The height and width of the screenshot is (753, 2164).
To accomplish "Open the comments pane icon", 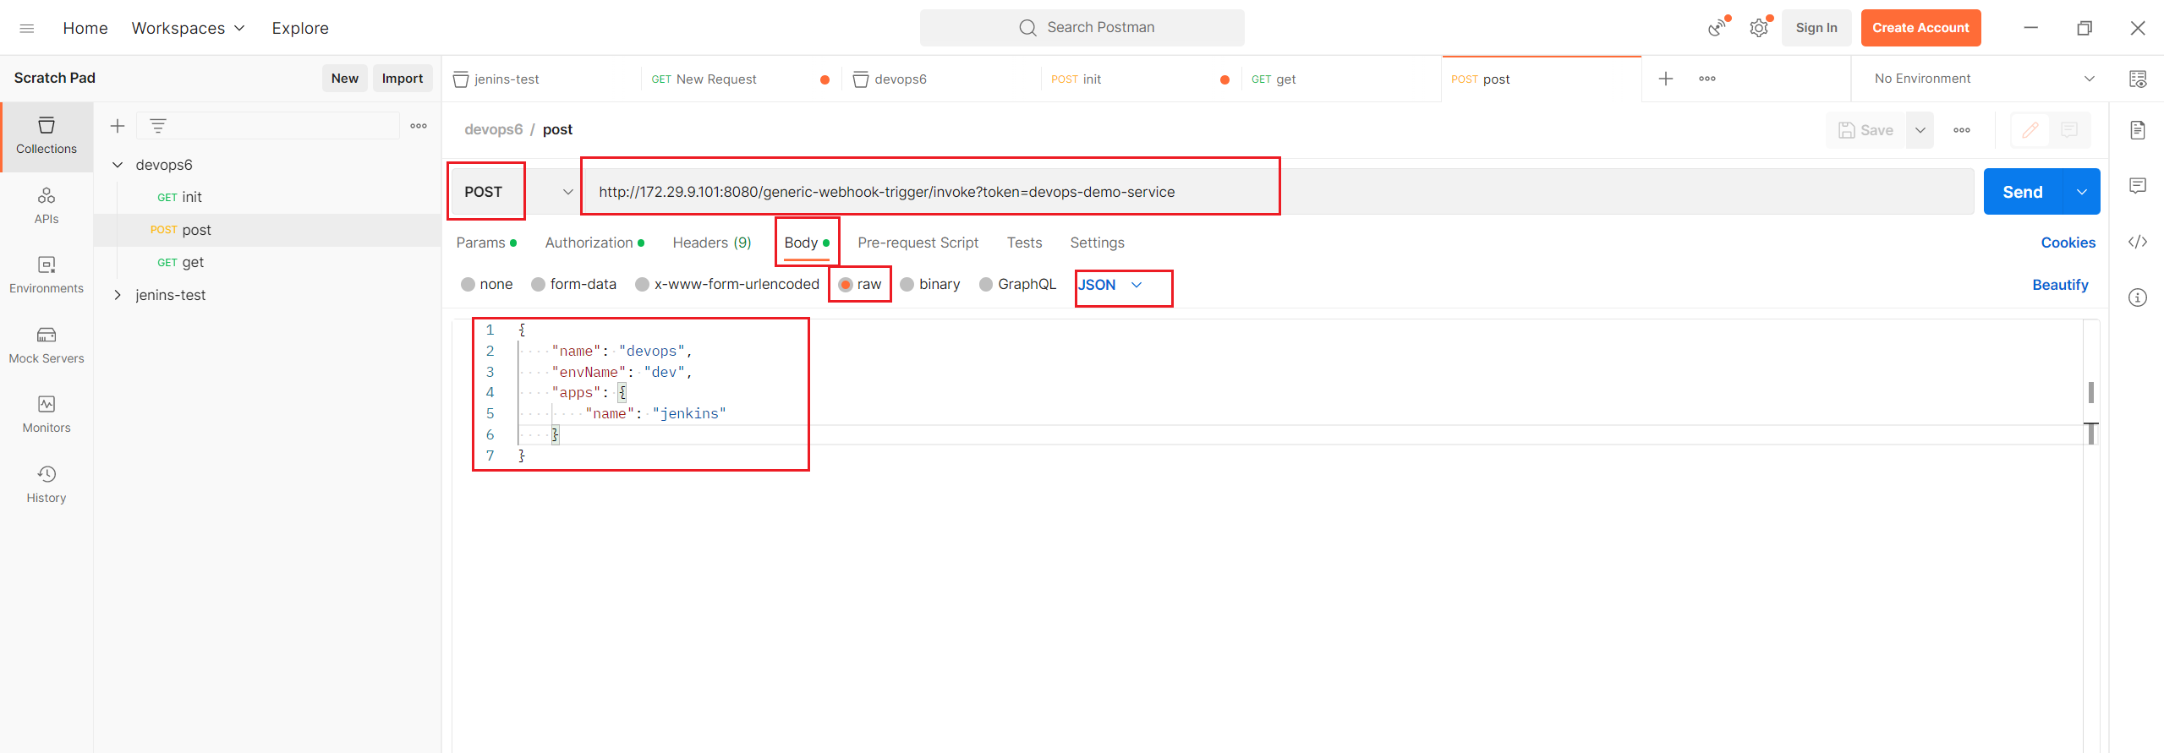I will click(x=2138, y=186).
